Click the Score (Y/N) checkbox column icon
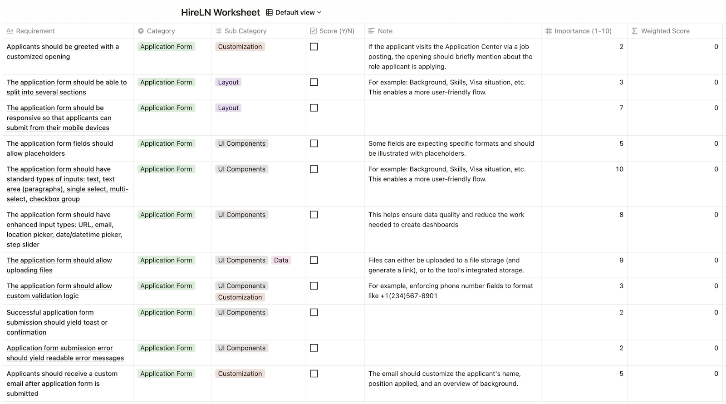 pyautogui.click(x=313, y=31)
